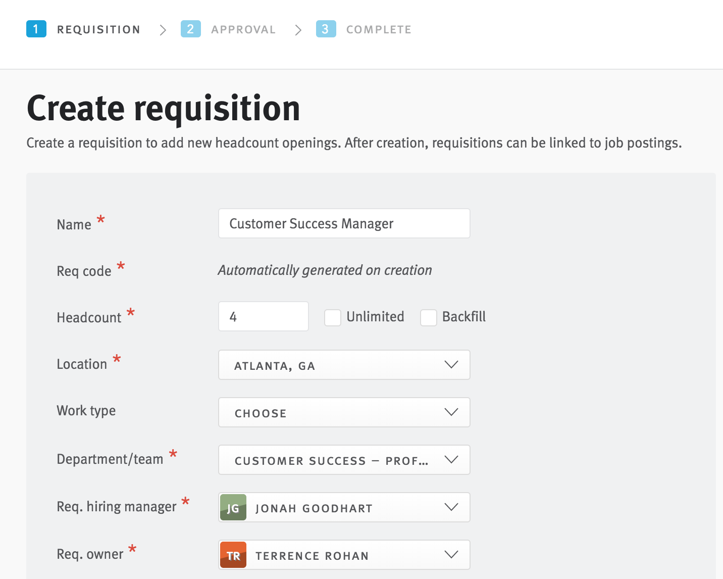Go to the Requisition step label
The width and height of the screenshot is (723, 579).
[x=98, y=30]
